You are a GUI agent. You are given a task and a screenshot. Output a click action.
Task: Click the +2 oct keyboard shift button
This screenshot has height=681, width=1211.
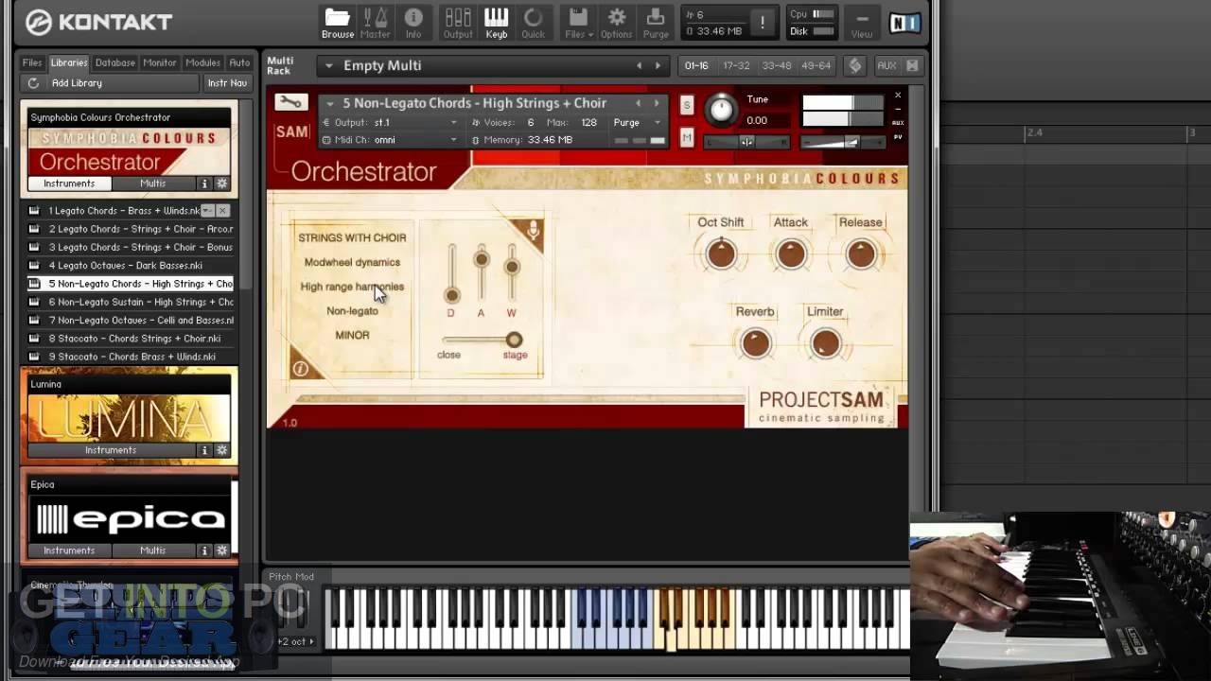click(295, 641)
